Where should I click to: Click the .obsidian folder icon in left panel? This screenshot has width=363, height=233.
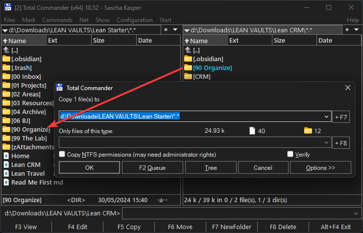[x=6, y=59]
